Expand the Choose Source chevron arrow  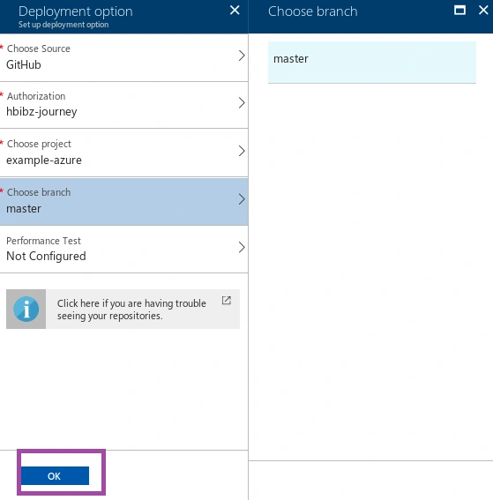click(x=242, y=56)
